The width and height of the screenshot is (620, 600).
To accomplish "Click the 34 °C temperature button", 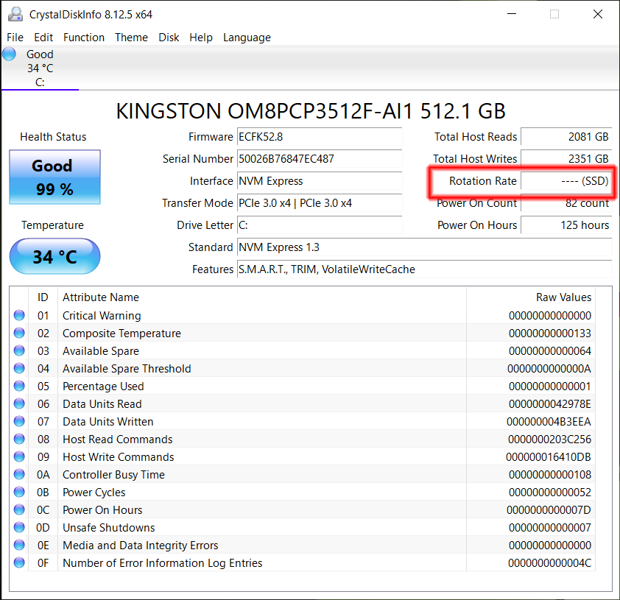I will tap(54, 256).
